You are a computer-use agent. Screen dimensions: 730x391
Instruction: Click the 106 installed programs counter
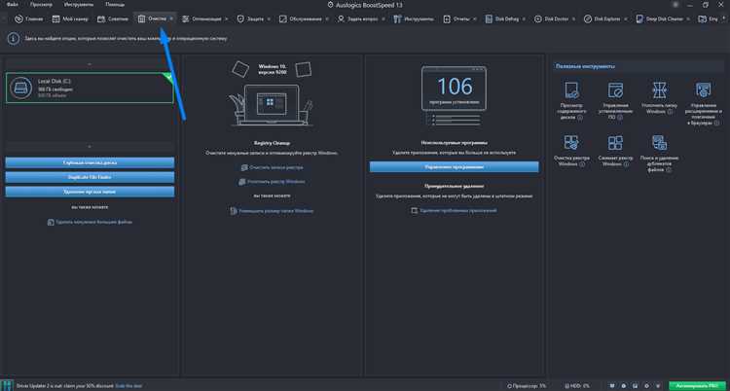click(454, 89)
